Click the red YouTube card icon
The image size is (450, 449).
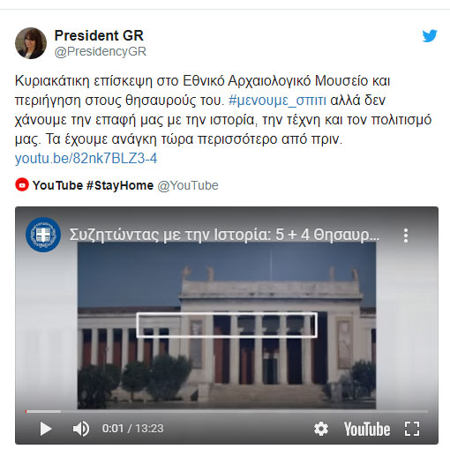[x=22, y=185]
